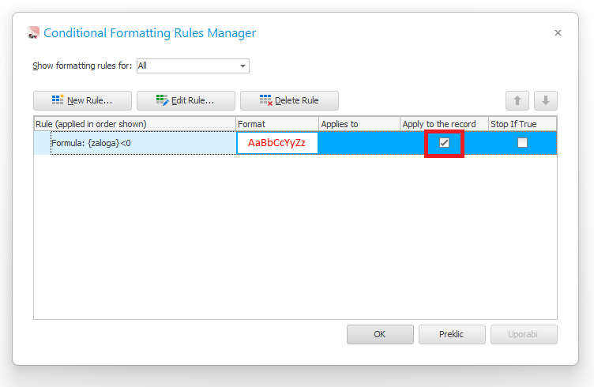Click the New Rule button

pyautogui.click(x=81, y=100)
